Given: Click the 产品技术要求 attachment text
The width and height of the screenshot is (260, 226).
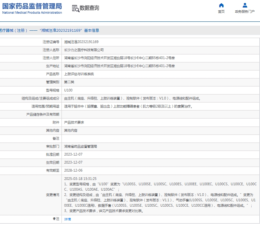Looking at the screenshot, I should (x=74, y=123).
